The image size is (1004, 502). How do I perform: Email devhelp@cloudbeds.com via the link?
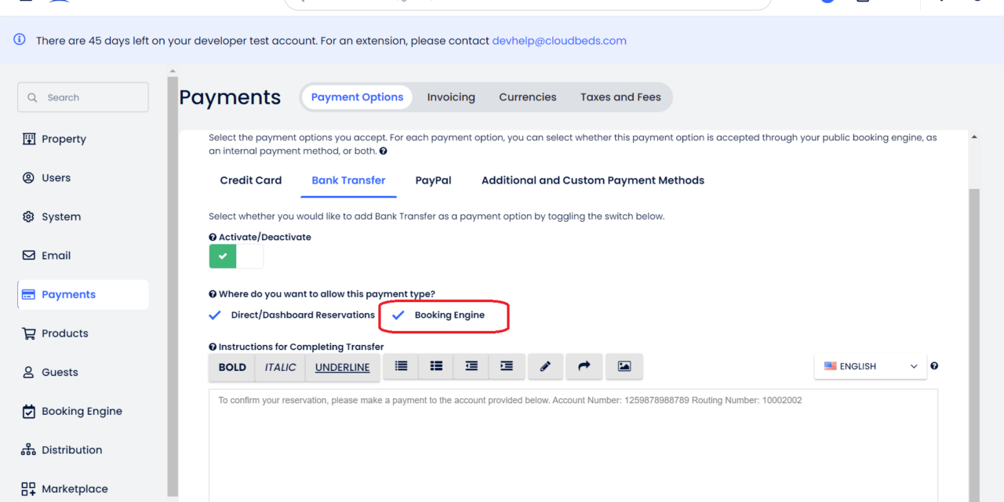click(x=559, y=40)
